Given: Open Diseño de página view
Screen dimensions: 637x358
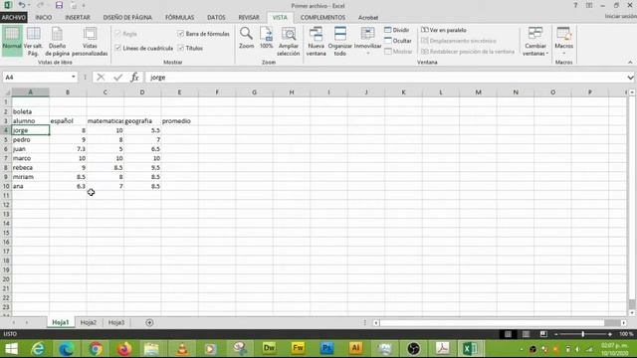Looking at the screenshot, I should pyautogui.click(x=57, y=42).
